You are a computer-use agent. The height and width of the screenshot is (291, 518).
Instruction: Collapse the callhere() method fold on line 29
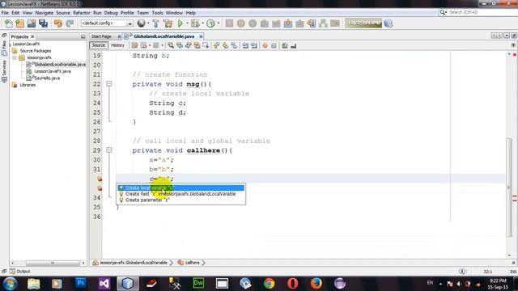click(x=109, y=150)
